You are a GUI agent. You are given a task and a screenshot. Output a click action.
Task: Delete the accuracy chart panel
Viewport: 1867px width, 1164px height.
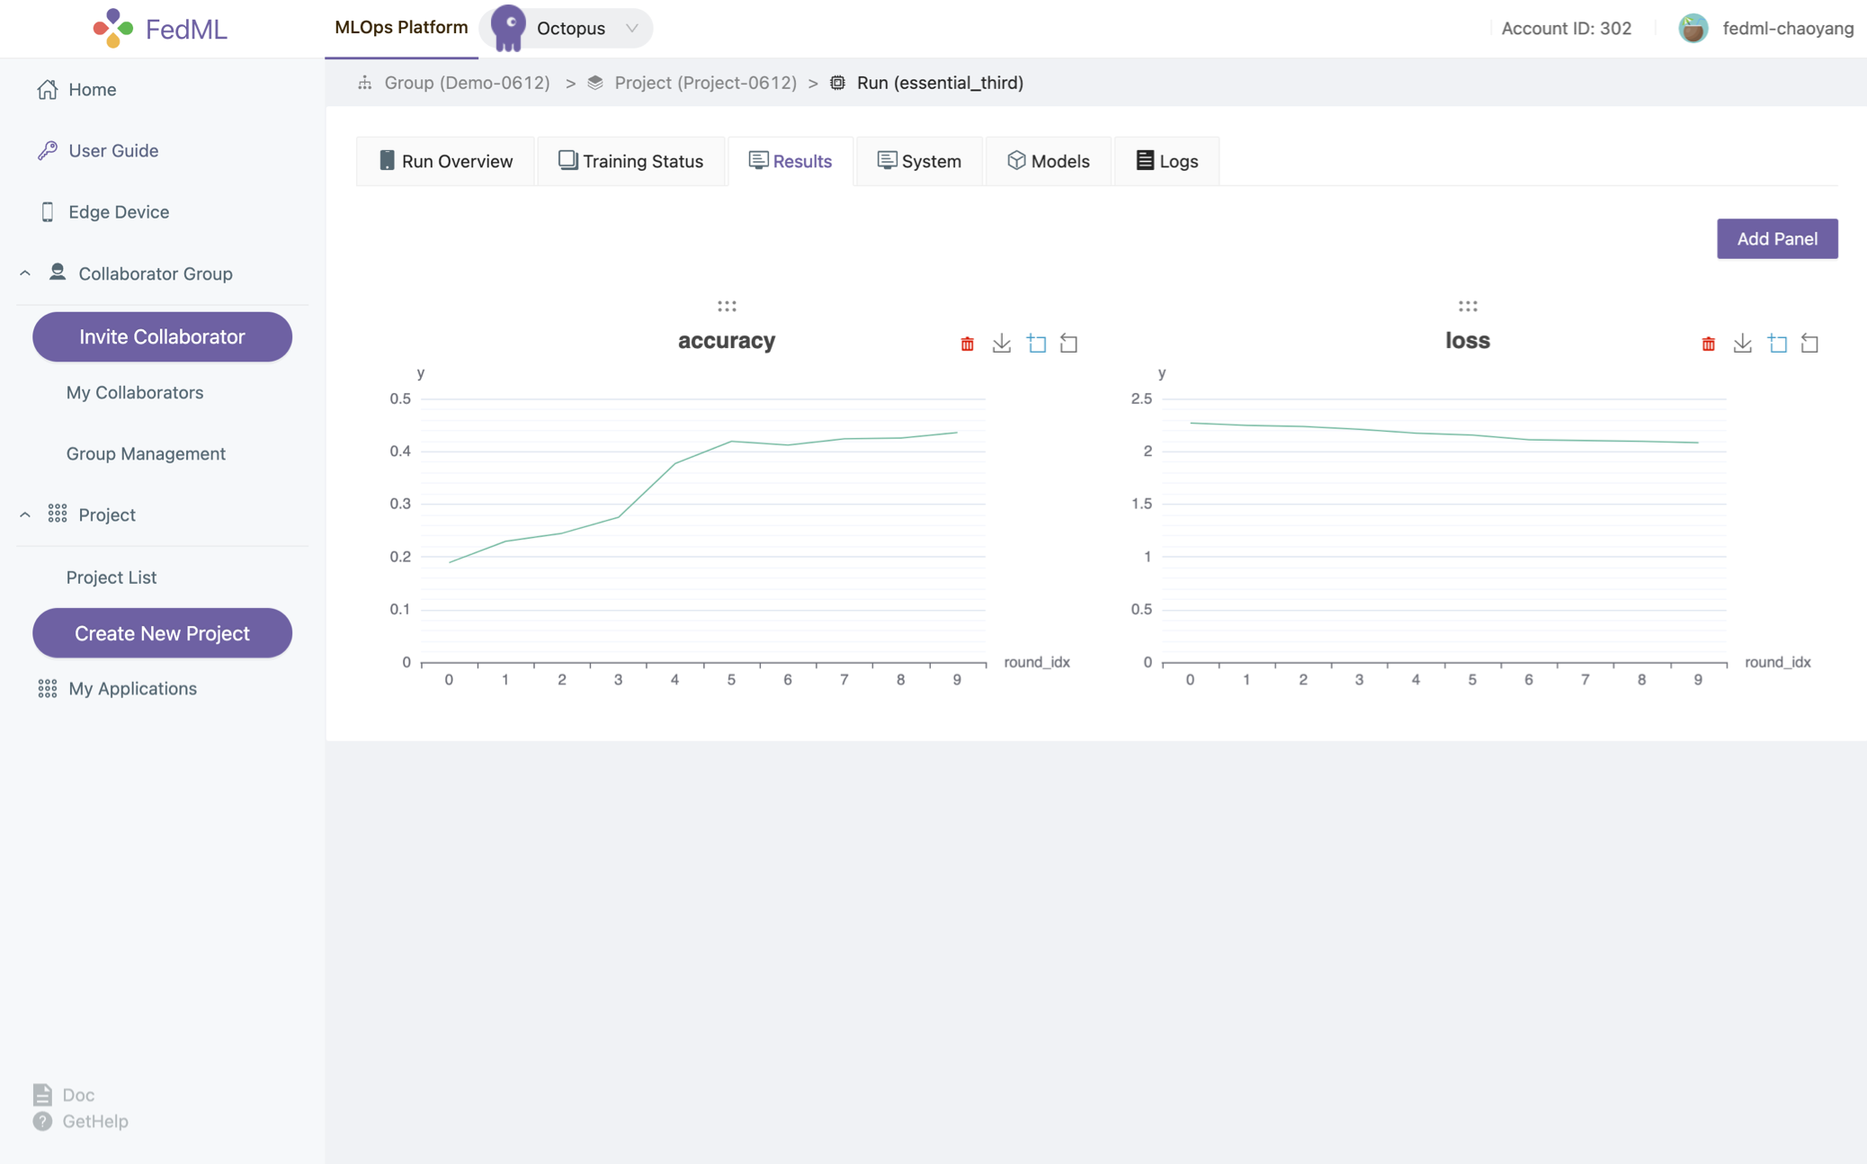coord(967,344)
